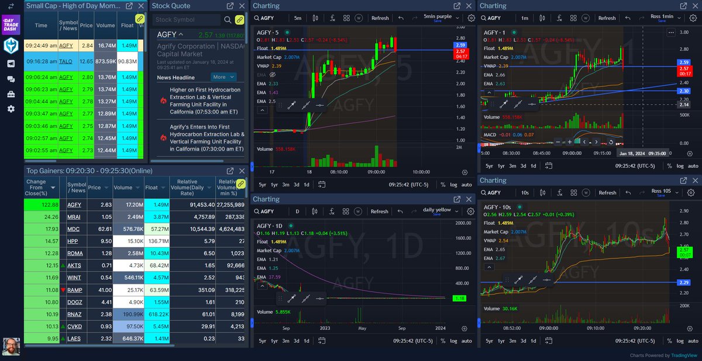The width and height of the screenshot is (702, 361).
Task: Toggle log scale on daily chart
Action: 453,341
